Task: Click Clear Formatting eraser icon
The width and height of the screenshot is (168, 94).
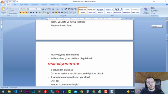Action: (x=49, y=9)
